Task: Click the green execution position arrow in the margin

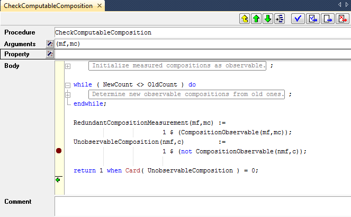Action: (x=58, y=180)
